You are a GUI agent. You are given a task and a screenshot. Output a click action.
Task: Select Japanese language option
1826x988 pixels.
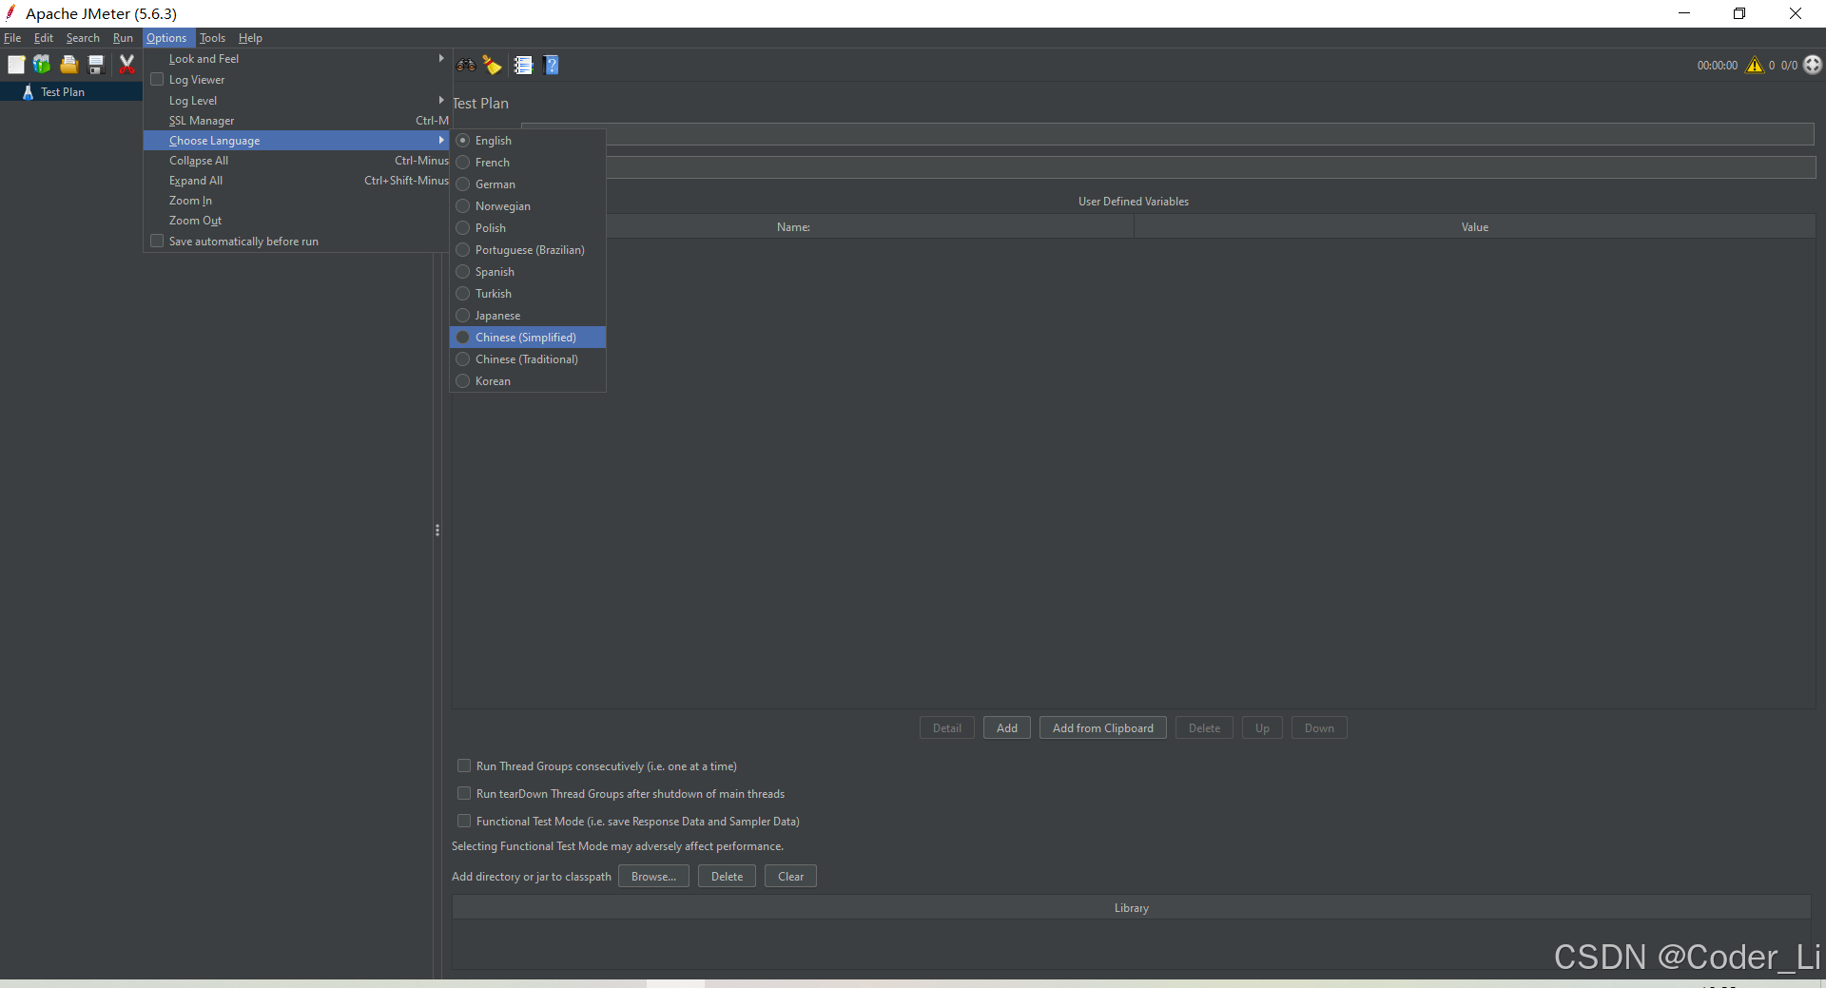[x=528, y=316]
